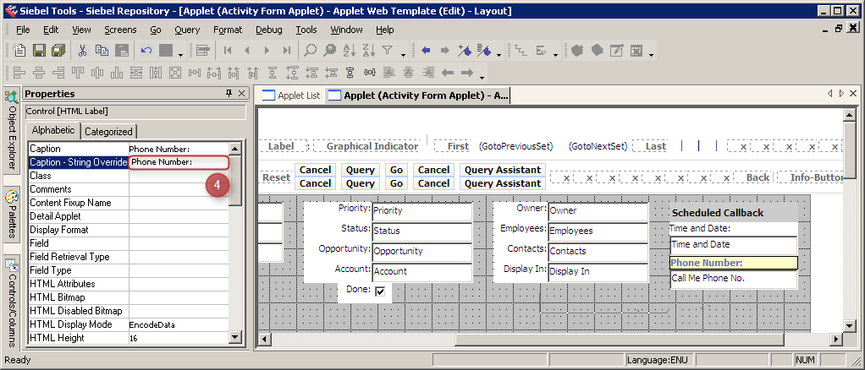Click the Copy icon in toolbar

click(102, 51)
